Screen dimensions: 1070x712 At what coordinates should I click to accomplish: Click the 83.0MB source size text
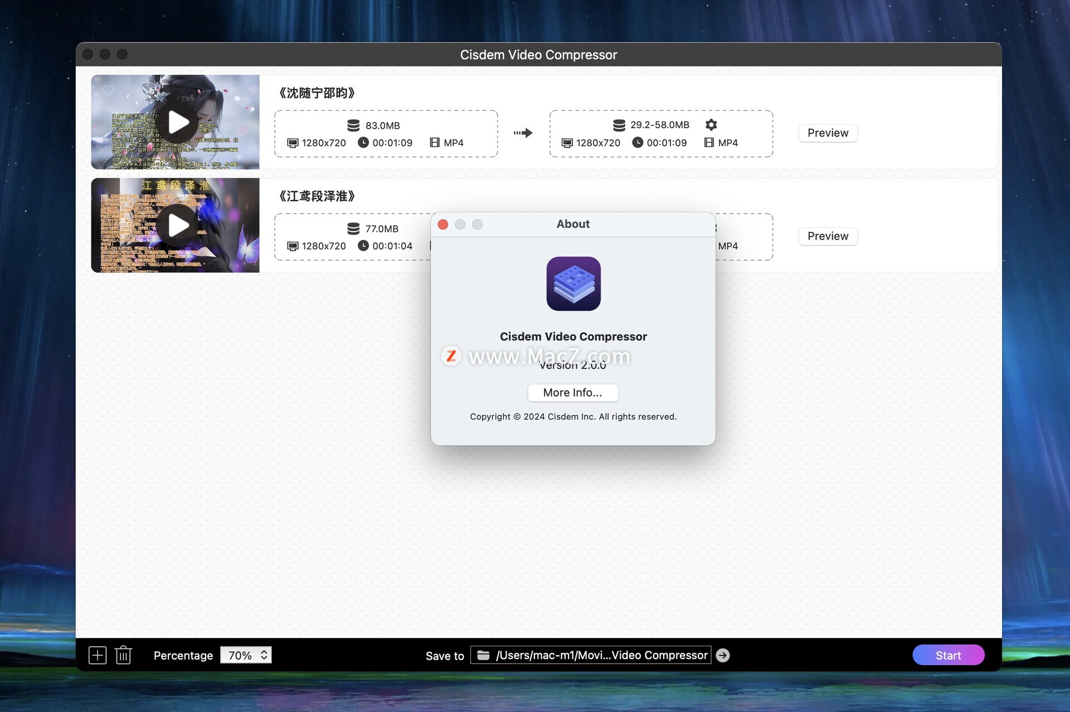(382, 125)
